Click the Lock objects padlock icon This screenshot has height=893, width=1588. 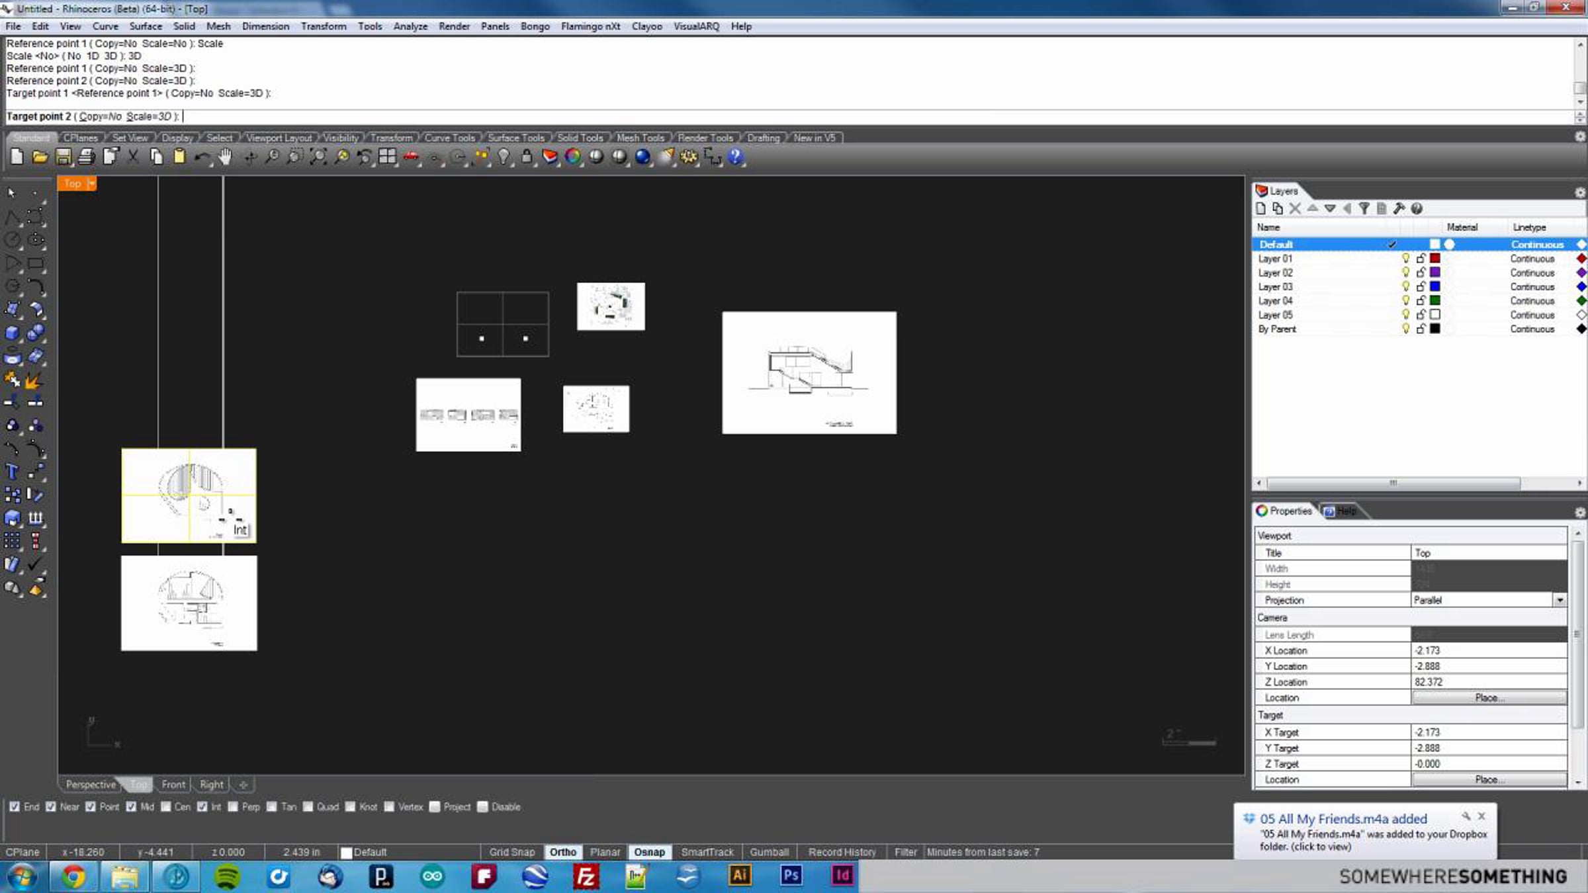527,157
